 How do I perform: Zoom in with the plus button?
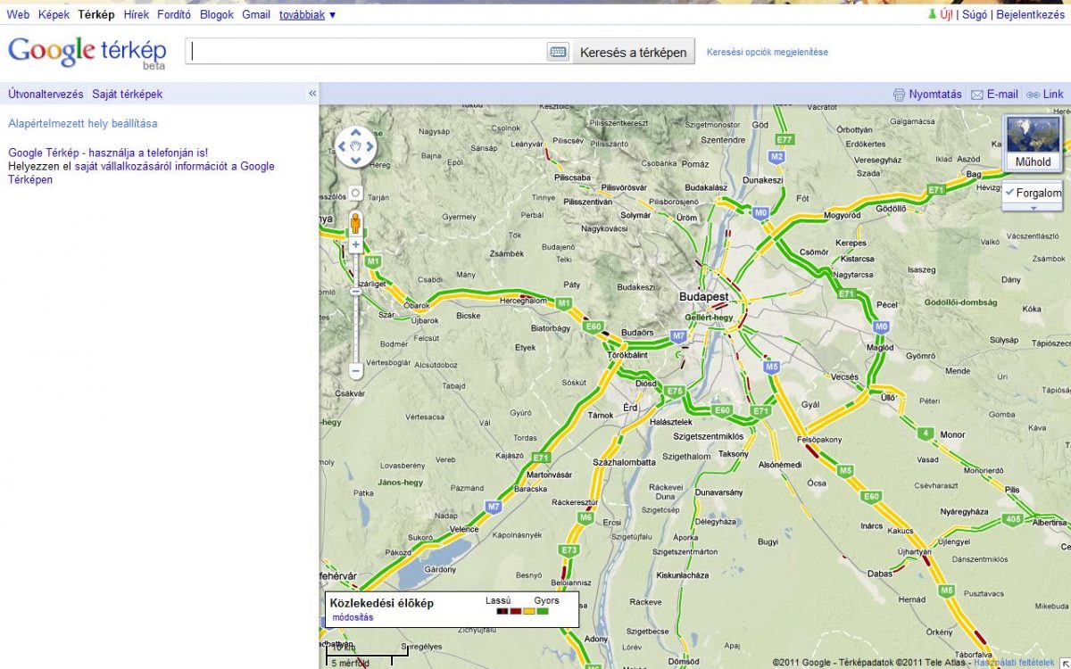pos(355,244)
